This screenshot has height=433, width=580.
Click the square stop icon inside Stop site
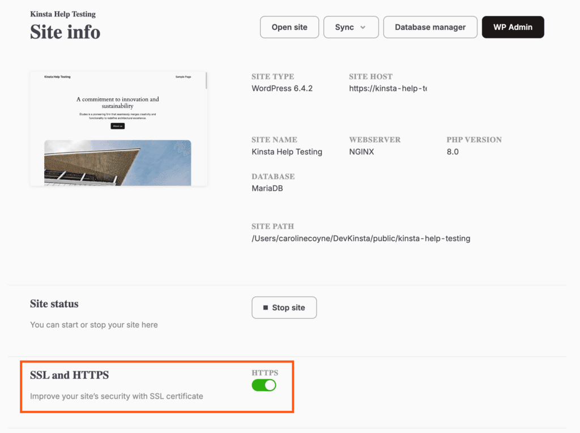[x=266, y=307]
